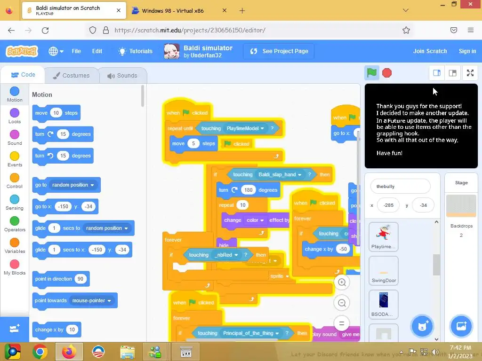Select the Variables block category
The height and width of the screenshot is (361, 482).
click(x=15, y=245)
